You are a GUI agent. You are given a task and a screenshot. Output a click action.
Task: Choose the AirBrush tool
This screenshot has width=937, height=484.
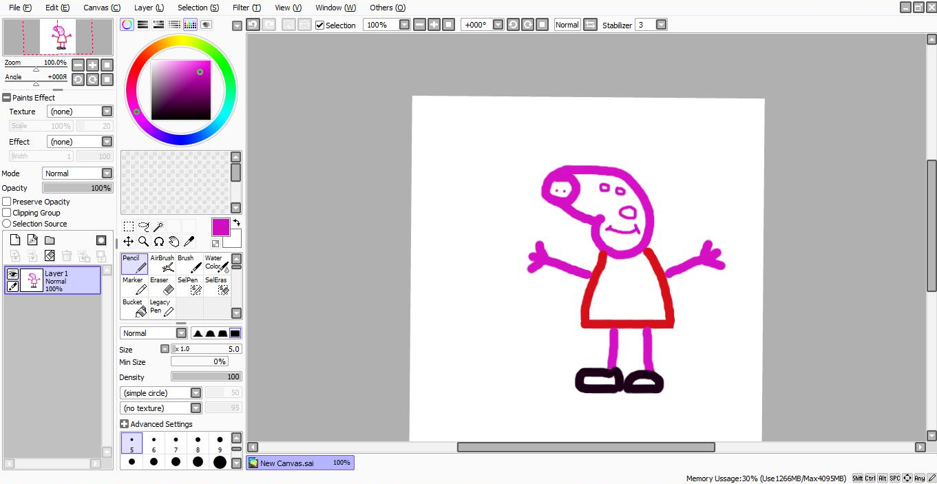click(162, 263)
